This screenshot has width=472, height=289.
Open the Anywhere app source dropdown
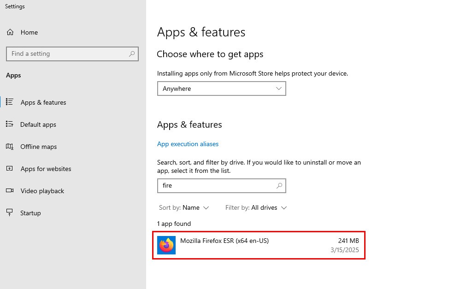[x=222, y=88]
